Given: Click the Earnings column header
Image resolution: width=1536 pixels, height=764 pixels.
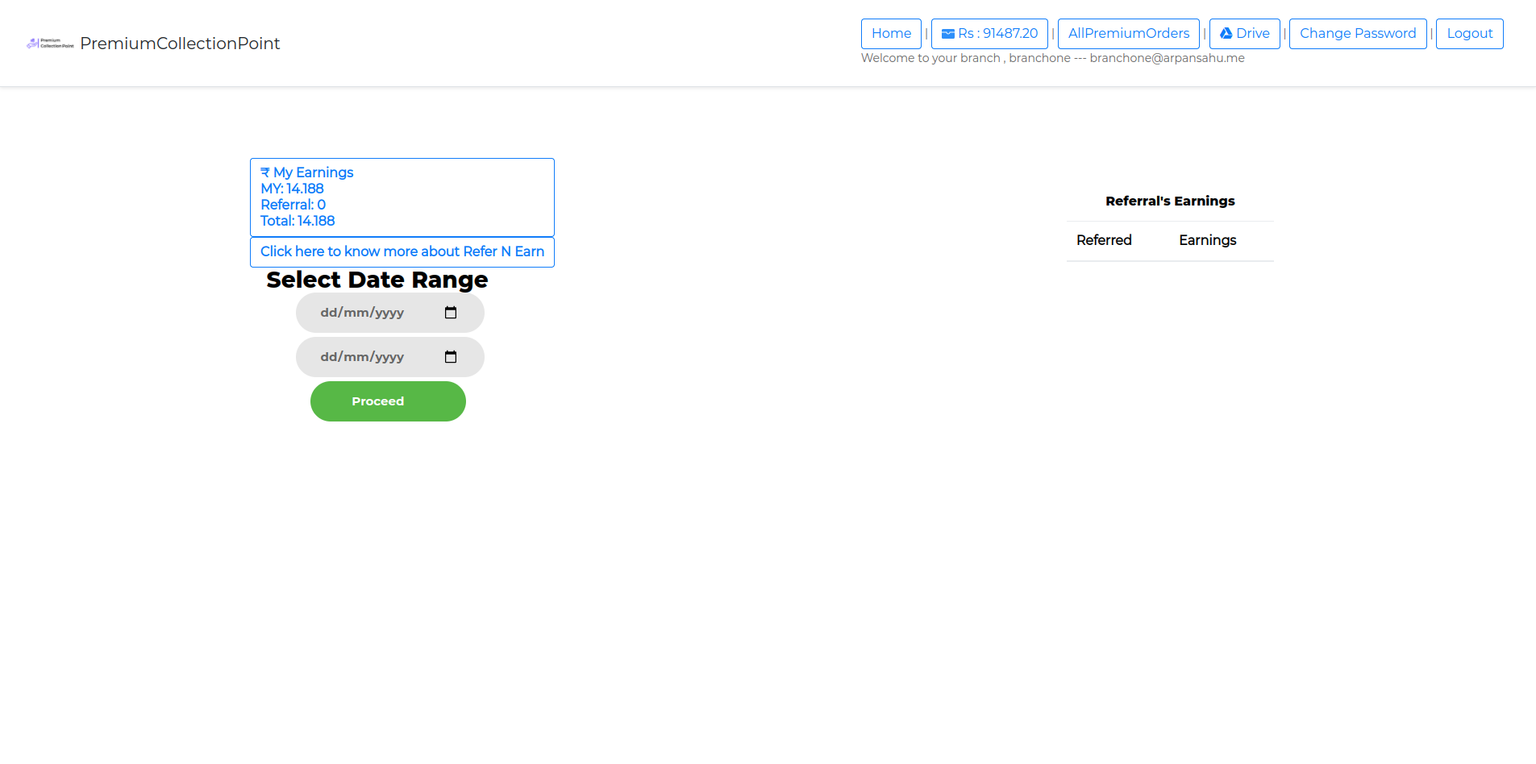Looking at the screenshot, I should [x=1207, y=240].
